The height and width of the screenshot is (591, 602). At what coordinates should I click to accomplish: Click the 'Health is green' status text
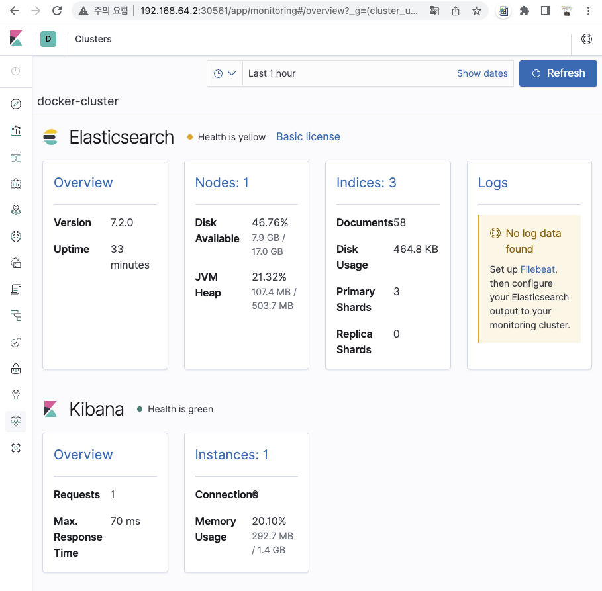180,409
